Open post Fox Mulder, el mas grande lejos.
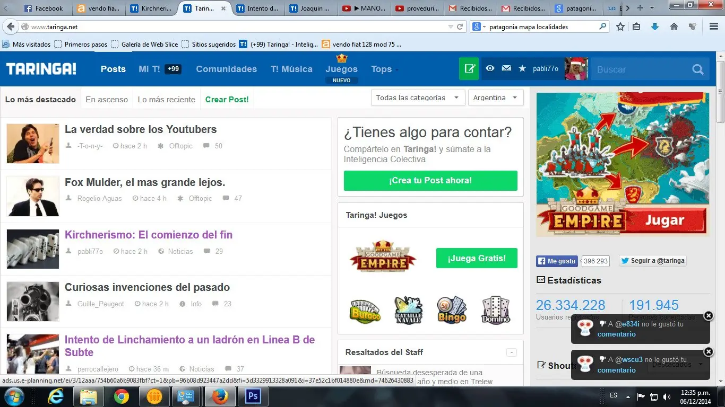 tap(145, 182)
